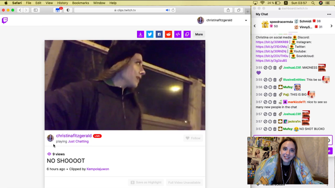Download the clip with download icon
The width and height of the screenshot is (335, 188).
tap(140, 34)
